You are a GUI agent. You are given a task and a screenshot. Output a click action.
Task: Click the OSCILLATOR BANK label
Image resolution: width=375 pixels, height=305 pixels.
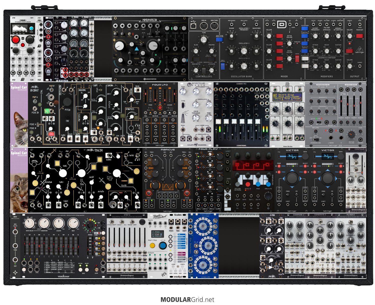[241, 76]
